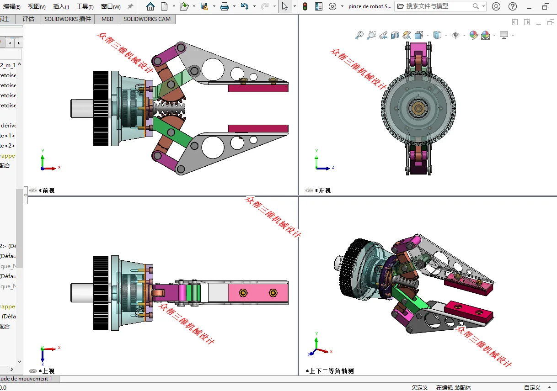Expand the Save dropdown arrow
Image resolution: width=557 pixels, height=391 pixels.
214,6
